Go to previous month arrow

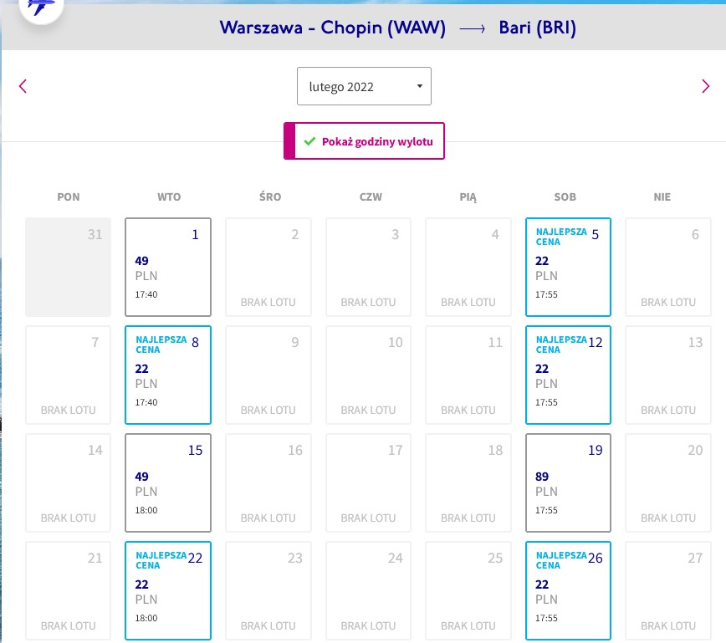(x=23, y=86)
